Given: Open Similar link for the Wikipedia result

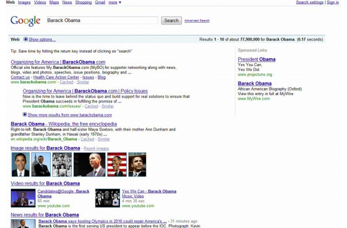Looking at the screenshot, I should click(104, 139).
